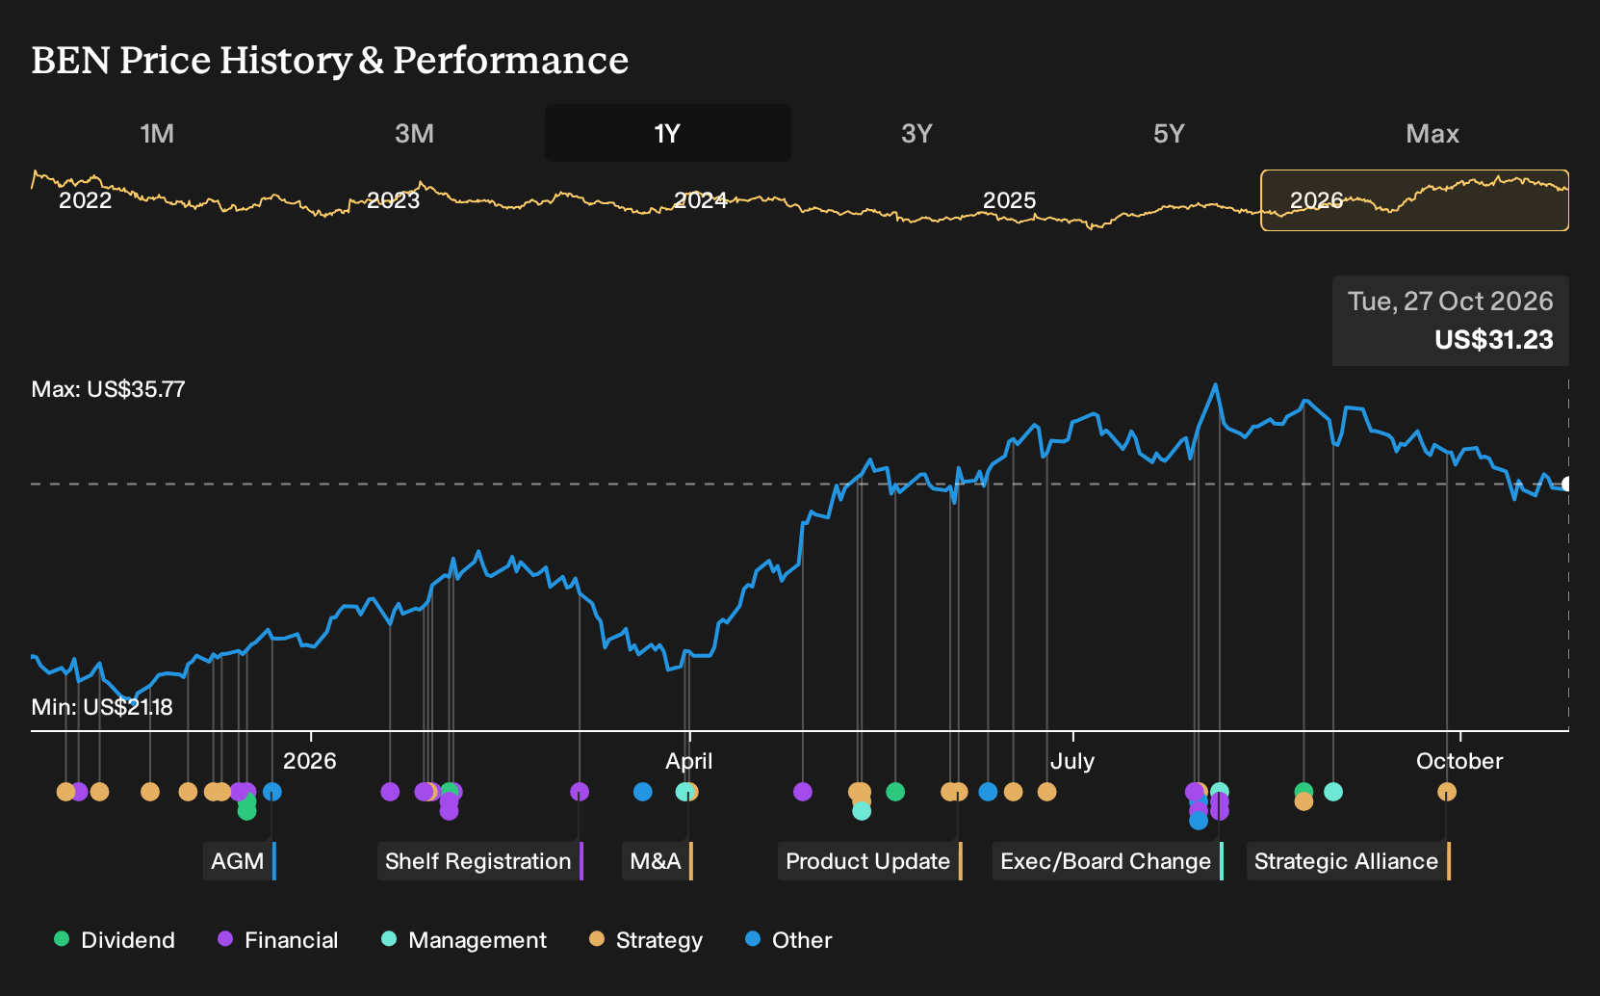Click the 'BEN Price History & Performance' heading
Image resolution: width=1600 pixels, height=996 pixels.
click(x=330, y=60)
